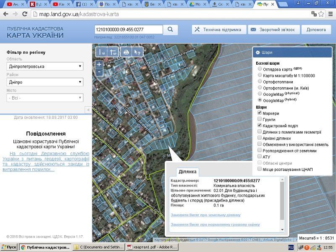Activate the parcel info pointer tool
Image resolution: width=336 pixels, height=252 pixels.
(137, 52)
